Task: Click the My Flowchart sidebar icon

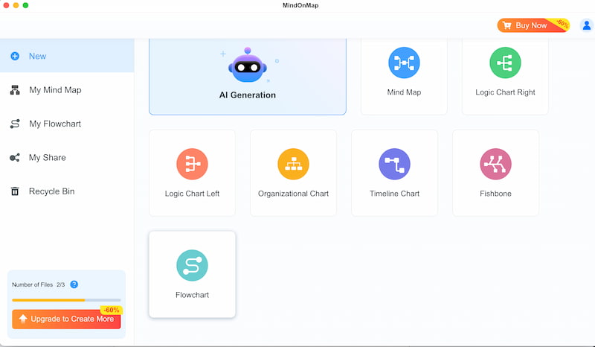Action: 15,124
